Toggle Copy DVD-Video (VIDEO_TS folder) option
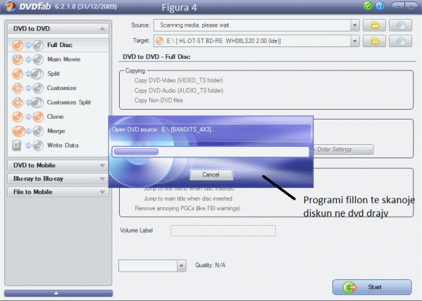Image resolution: width=422 pixels, height=301 pixels. pyautogui.click(x=178, y=80)
